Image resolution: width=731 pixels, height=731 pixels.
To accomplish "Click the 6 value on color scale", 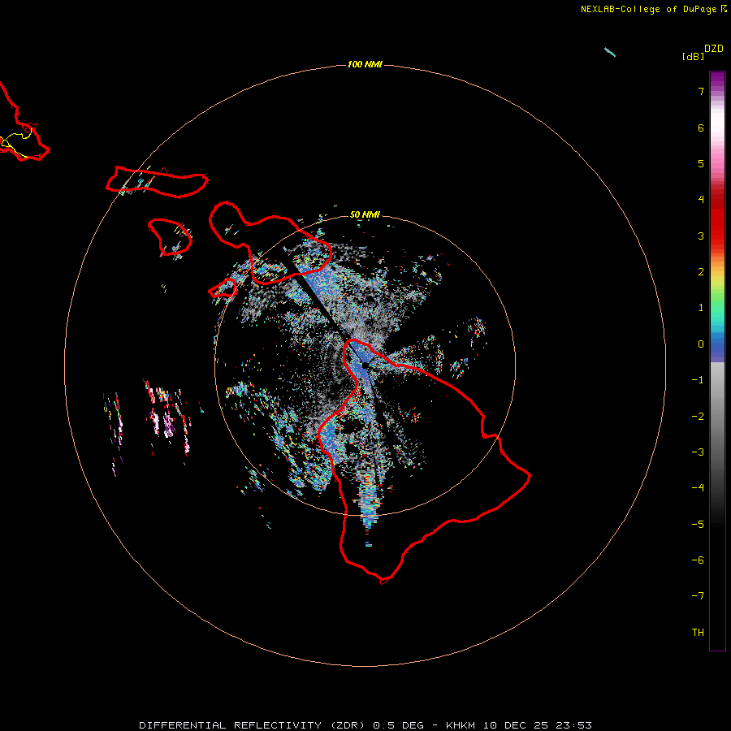I will click(x=701, y=128).
